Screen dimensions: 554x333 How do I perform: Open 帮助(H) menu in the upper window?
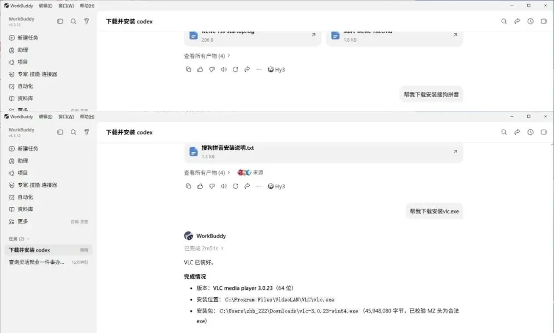(87, 6)
